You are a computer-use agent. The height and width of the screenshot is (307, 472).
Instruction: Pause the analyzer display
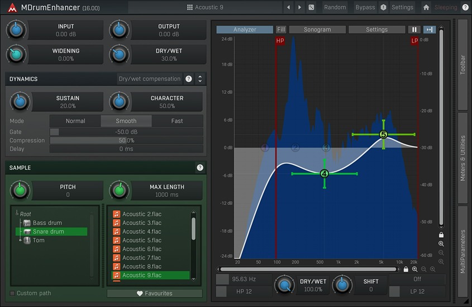414,30
